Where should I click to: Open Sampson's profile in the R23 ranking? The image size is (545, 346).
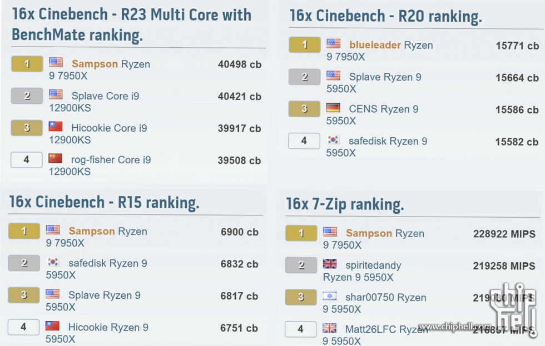(x=95, y=64)
